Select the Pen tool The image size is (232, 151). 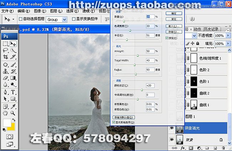click(5, 92)
